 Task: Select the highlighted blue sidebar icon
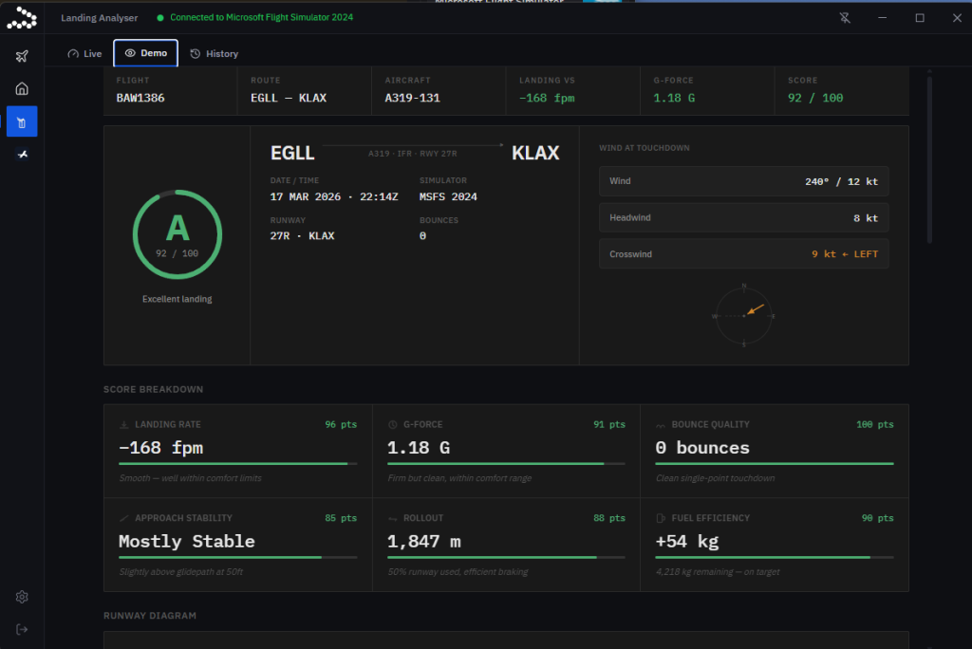22,121
